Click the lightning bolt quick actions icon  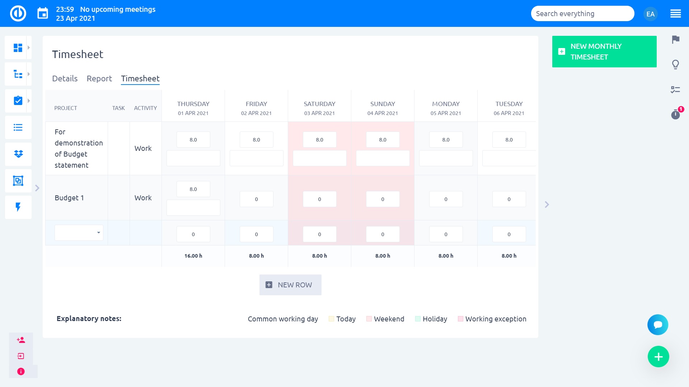[x=18, y=207]
